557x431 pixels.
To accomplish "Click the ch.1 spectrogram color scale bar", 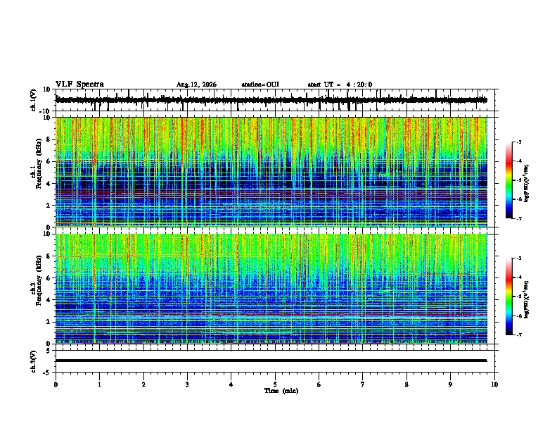I will [x=508, y=180].
